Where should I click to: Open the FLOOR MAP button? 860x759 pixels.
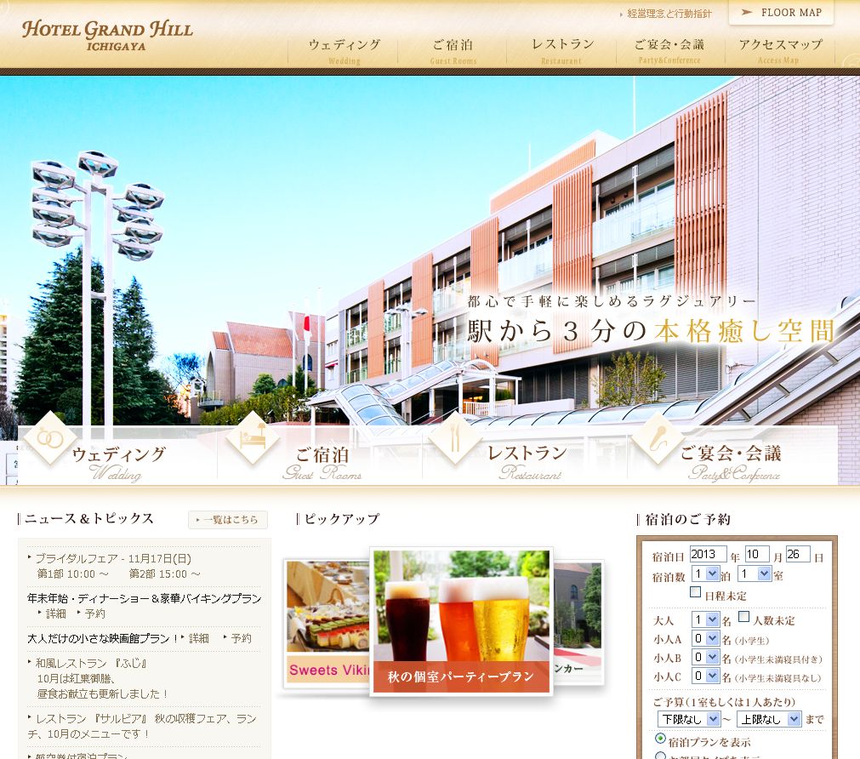(x=781, y=13)
